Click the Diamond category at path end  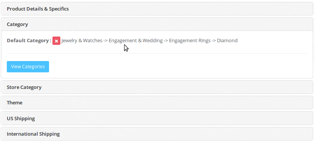(227, 40)
